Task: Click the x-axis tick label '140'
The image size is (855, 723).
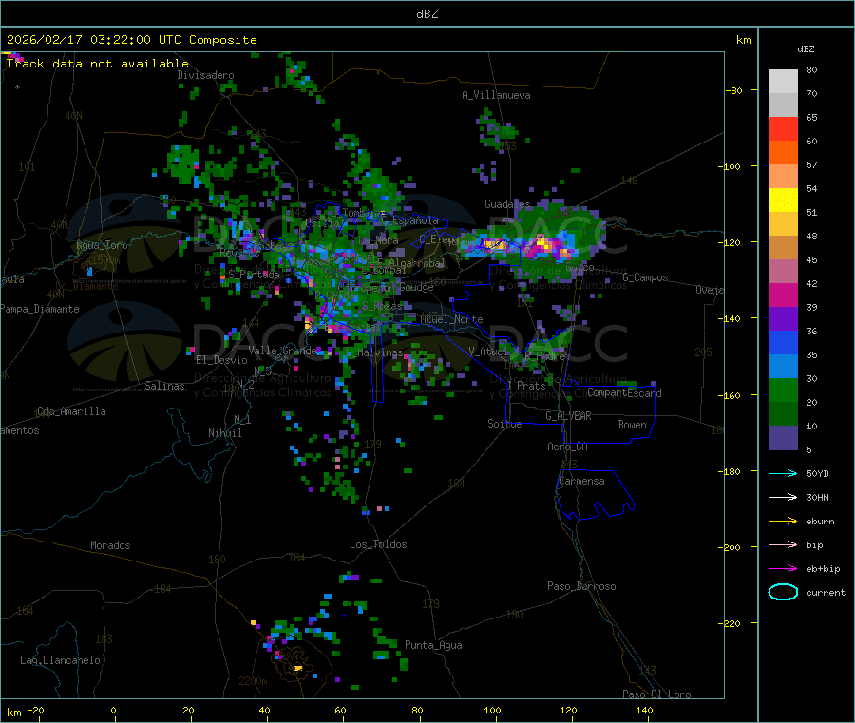Action: (x=644, y=710)
